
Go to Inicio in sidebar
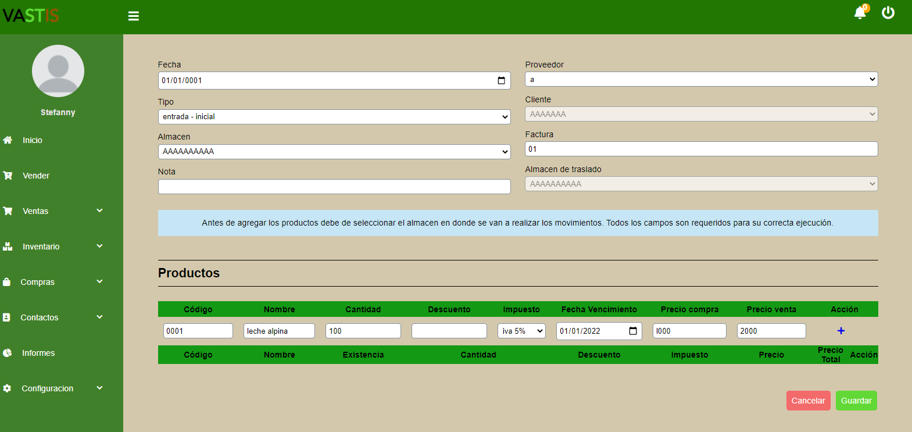click(32, 140)
